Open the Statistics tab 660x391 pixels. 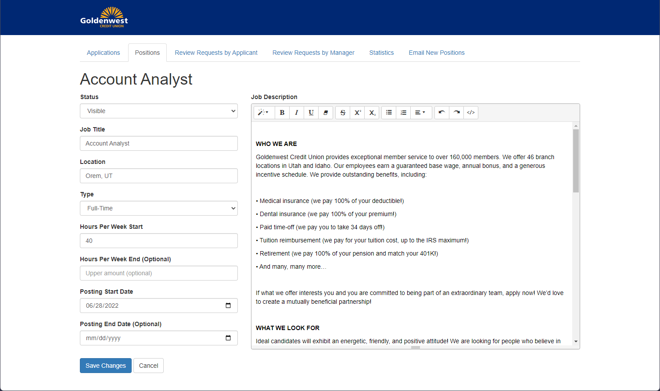pos(381,53)
